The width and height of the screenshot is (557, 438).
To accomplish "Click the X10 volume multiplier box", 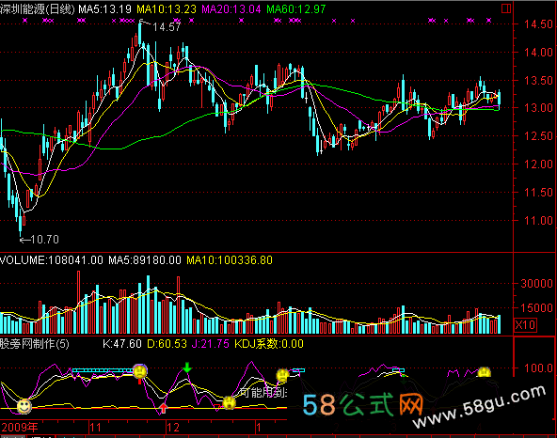I will (525, 324).
